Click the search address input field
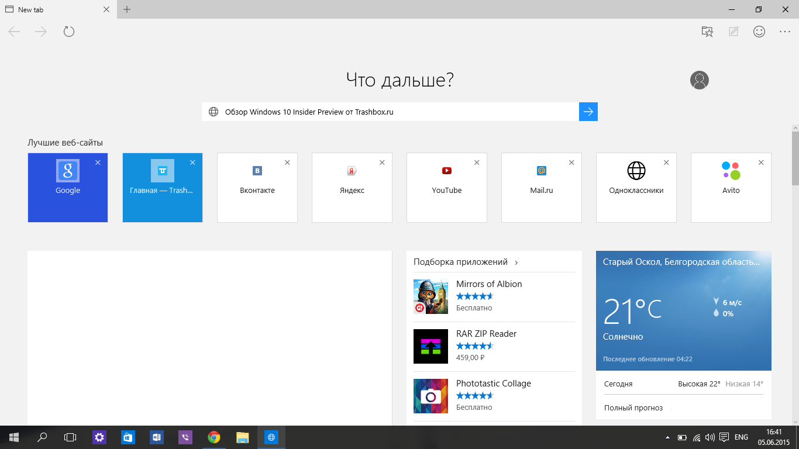The height and width of the screenshot is (449, 799). (390, 112)
